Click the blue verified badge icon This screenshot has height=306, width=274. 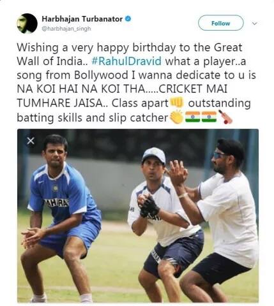128,18
